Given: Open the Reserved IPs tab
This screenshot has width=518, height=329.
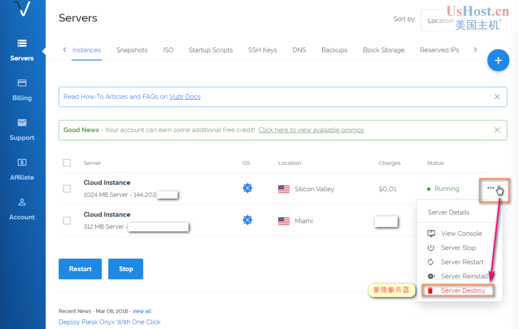Looking at the screenshot, I should [x=440, y=50].
